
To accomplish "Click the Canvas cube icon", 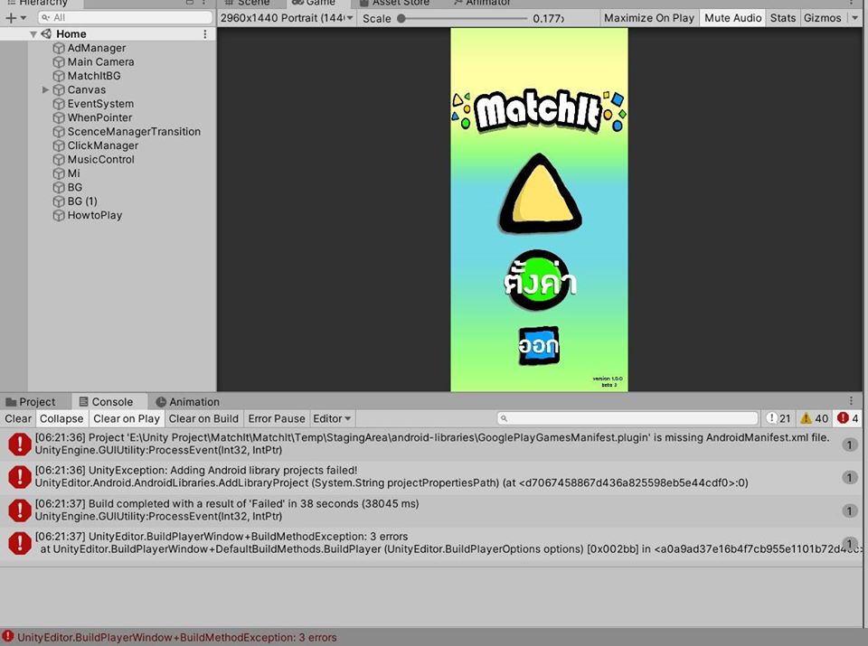I will coord(59,89).
